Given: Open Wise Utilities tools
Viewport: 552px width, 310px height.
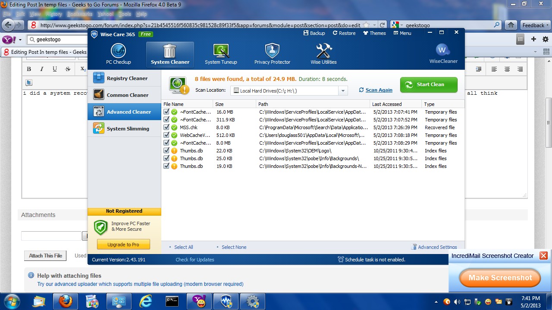Looking at the screenshot, I should [323, 54].
